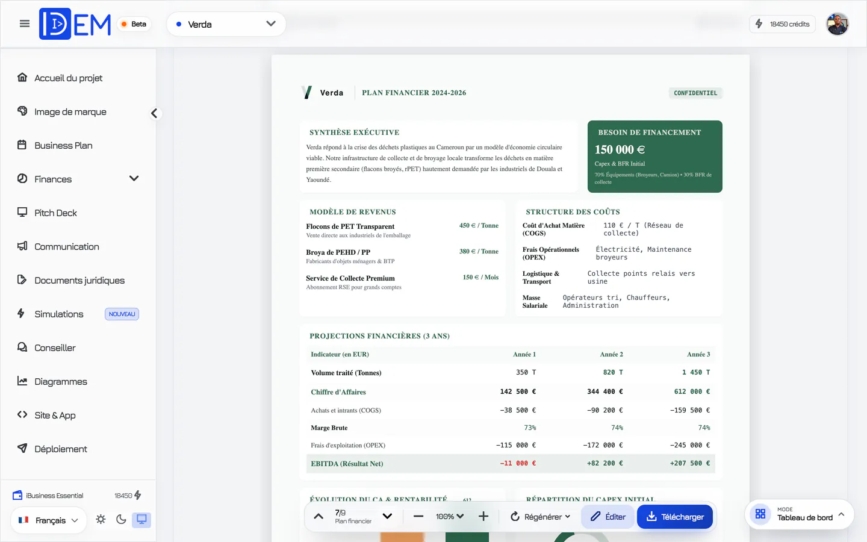Click the 18450 credits lightning in sidebar
The height and width of the screenshot is (542, 867).
138,495
